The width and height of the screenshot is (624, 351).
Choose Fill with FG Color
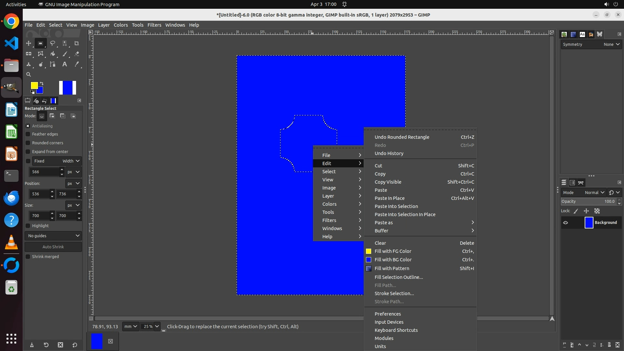coord(393,251)
